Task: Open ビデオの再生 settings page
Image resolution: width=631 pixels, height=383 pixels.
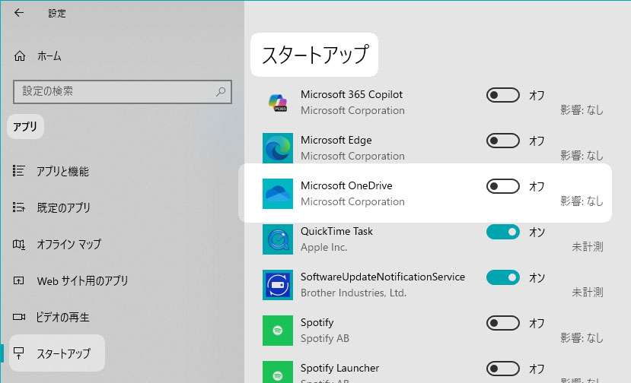Action: pos(63,317)
